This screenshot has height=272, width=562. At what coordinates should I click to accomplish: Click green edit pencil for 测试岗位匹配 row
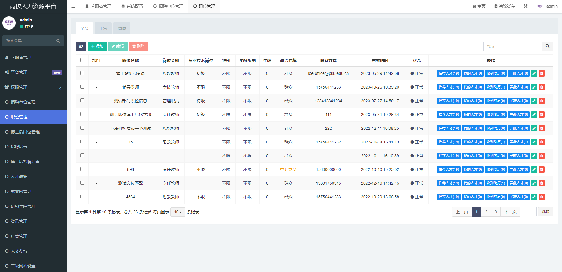534,183
